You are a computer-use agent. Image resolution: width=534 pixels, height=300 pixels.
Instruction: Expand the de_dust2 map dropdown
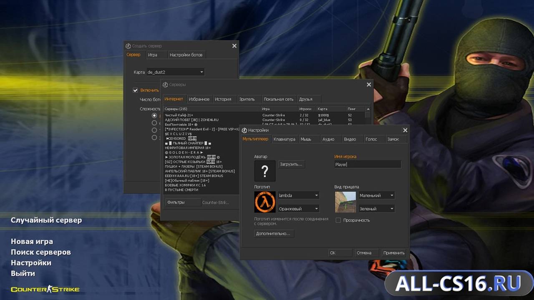176,72
